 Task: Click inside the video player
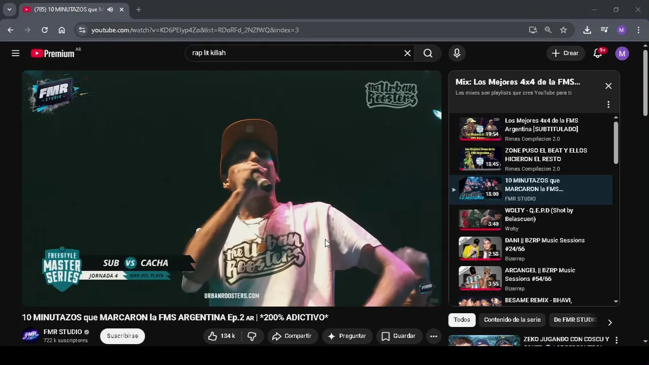(232, 189)
